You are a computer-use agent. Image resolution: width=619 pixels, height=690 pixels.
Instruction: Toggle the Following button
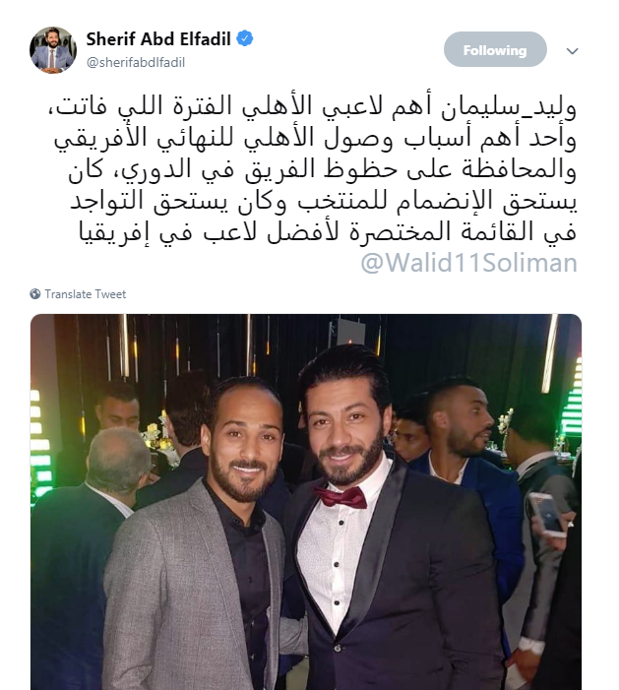pyautogui.click(x=495, y=49)
